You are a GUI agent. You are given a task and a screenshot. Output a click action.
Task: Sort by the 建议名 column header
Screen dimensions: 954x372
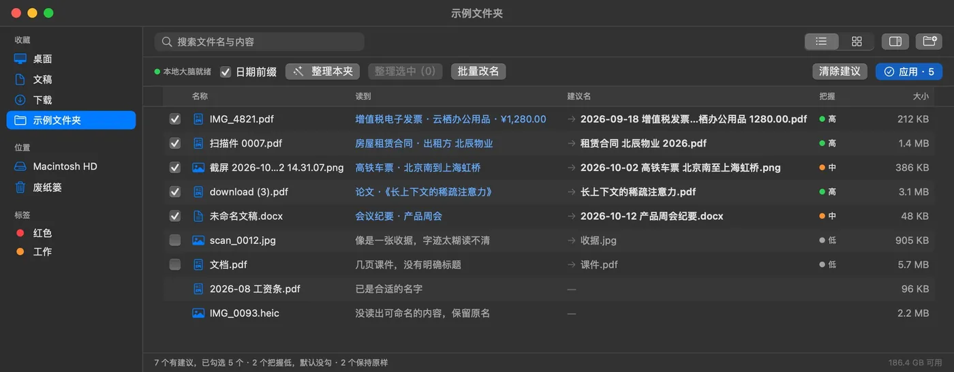tap(579, 97)
